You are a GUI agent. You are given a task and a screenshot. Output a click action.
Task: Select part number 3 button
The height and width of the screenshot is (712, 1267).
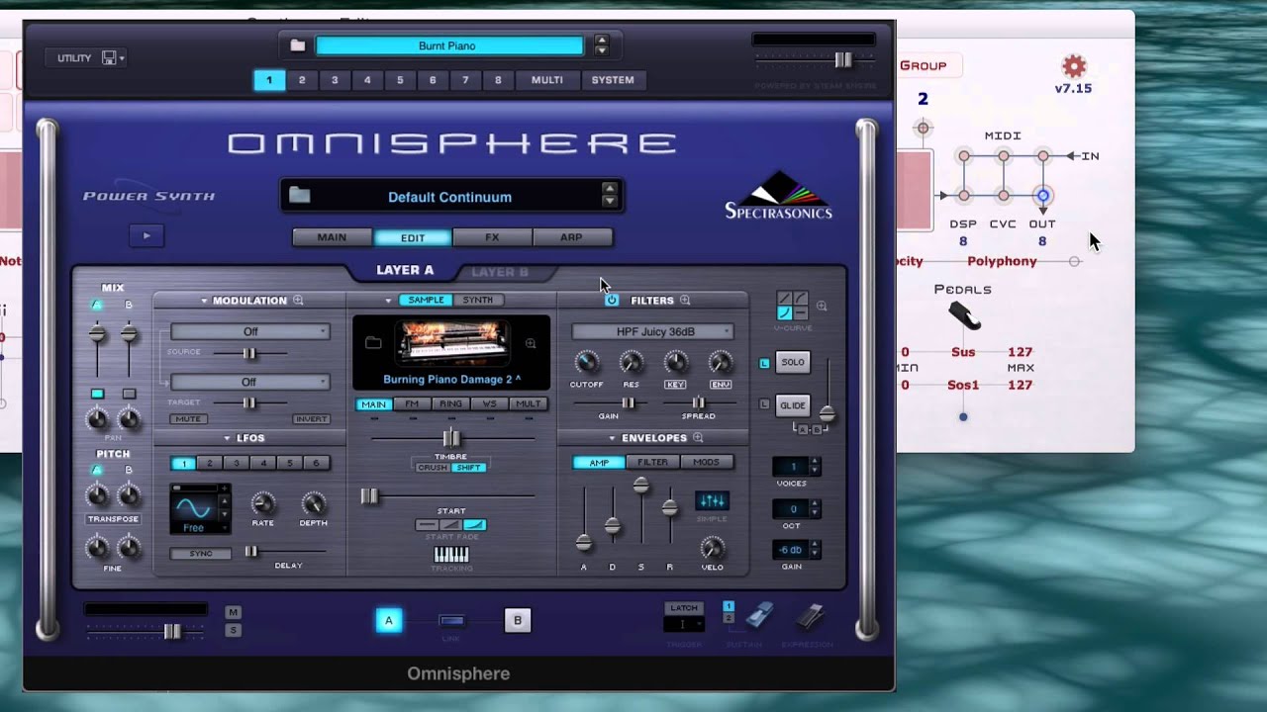tap(335, 80)
